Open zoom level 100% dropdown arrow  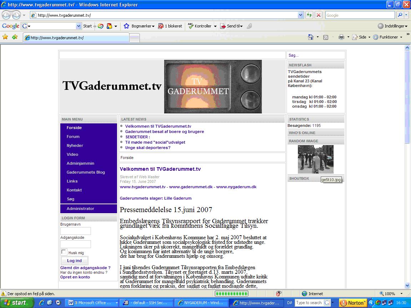pos(401,294)
